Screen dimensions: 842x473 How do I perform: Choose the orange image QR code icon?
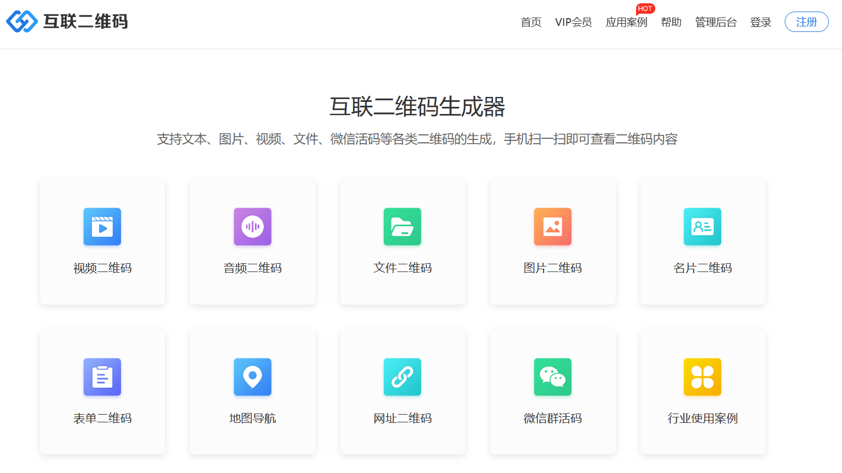coord(553,226)
